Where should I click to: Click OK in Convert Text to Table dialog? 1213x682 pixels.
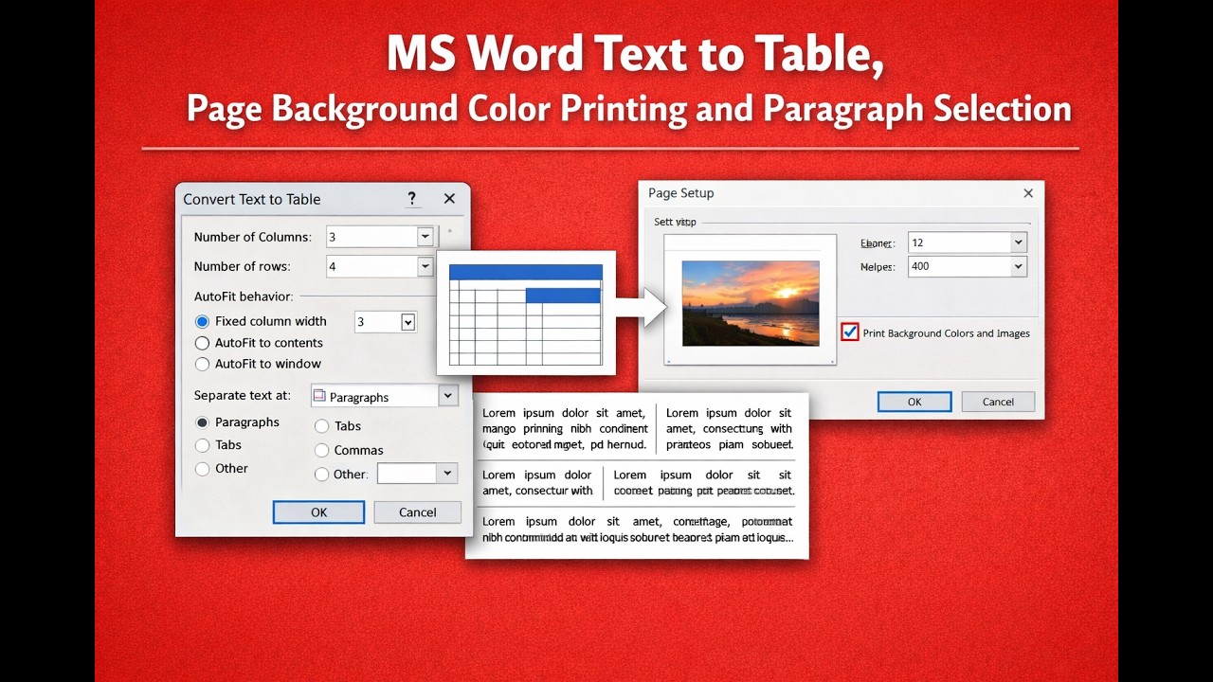pos(318,512)
